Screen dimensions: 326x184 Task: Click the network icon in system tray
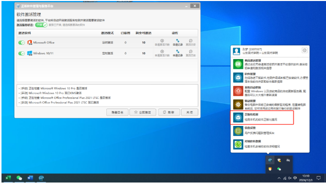[285, 178]
